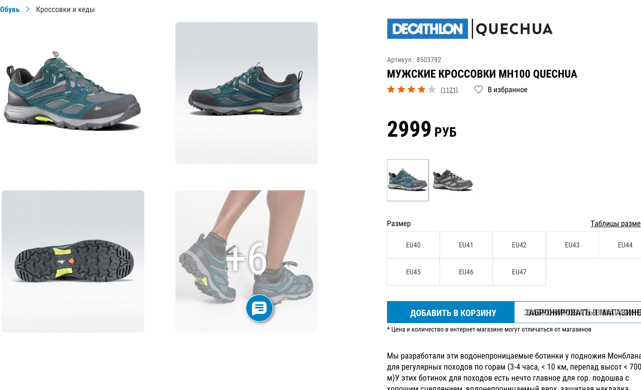Viewport: 641px width, 390px height.
Task: Click Забронировать в магазине button
Action: [578, 312]
